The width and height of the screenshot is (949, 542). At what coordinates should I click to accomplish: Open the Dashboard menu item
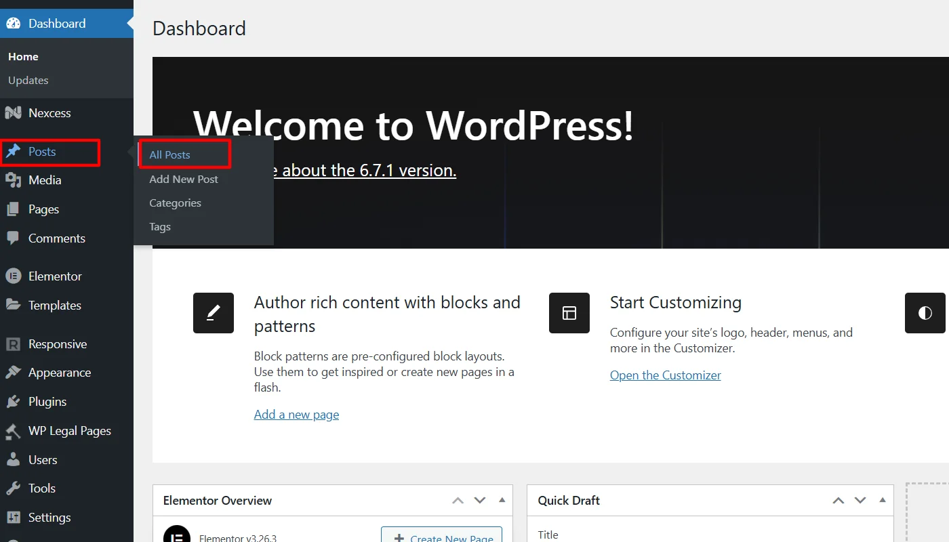pyautogui.click(x=66, y=23)
